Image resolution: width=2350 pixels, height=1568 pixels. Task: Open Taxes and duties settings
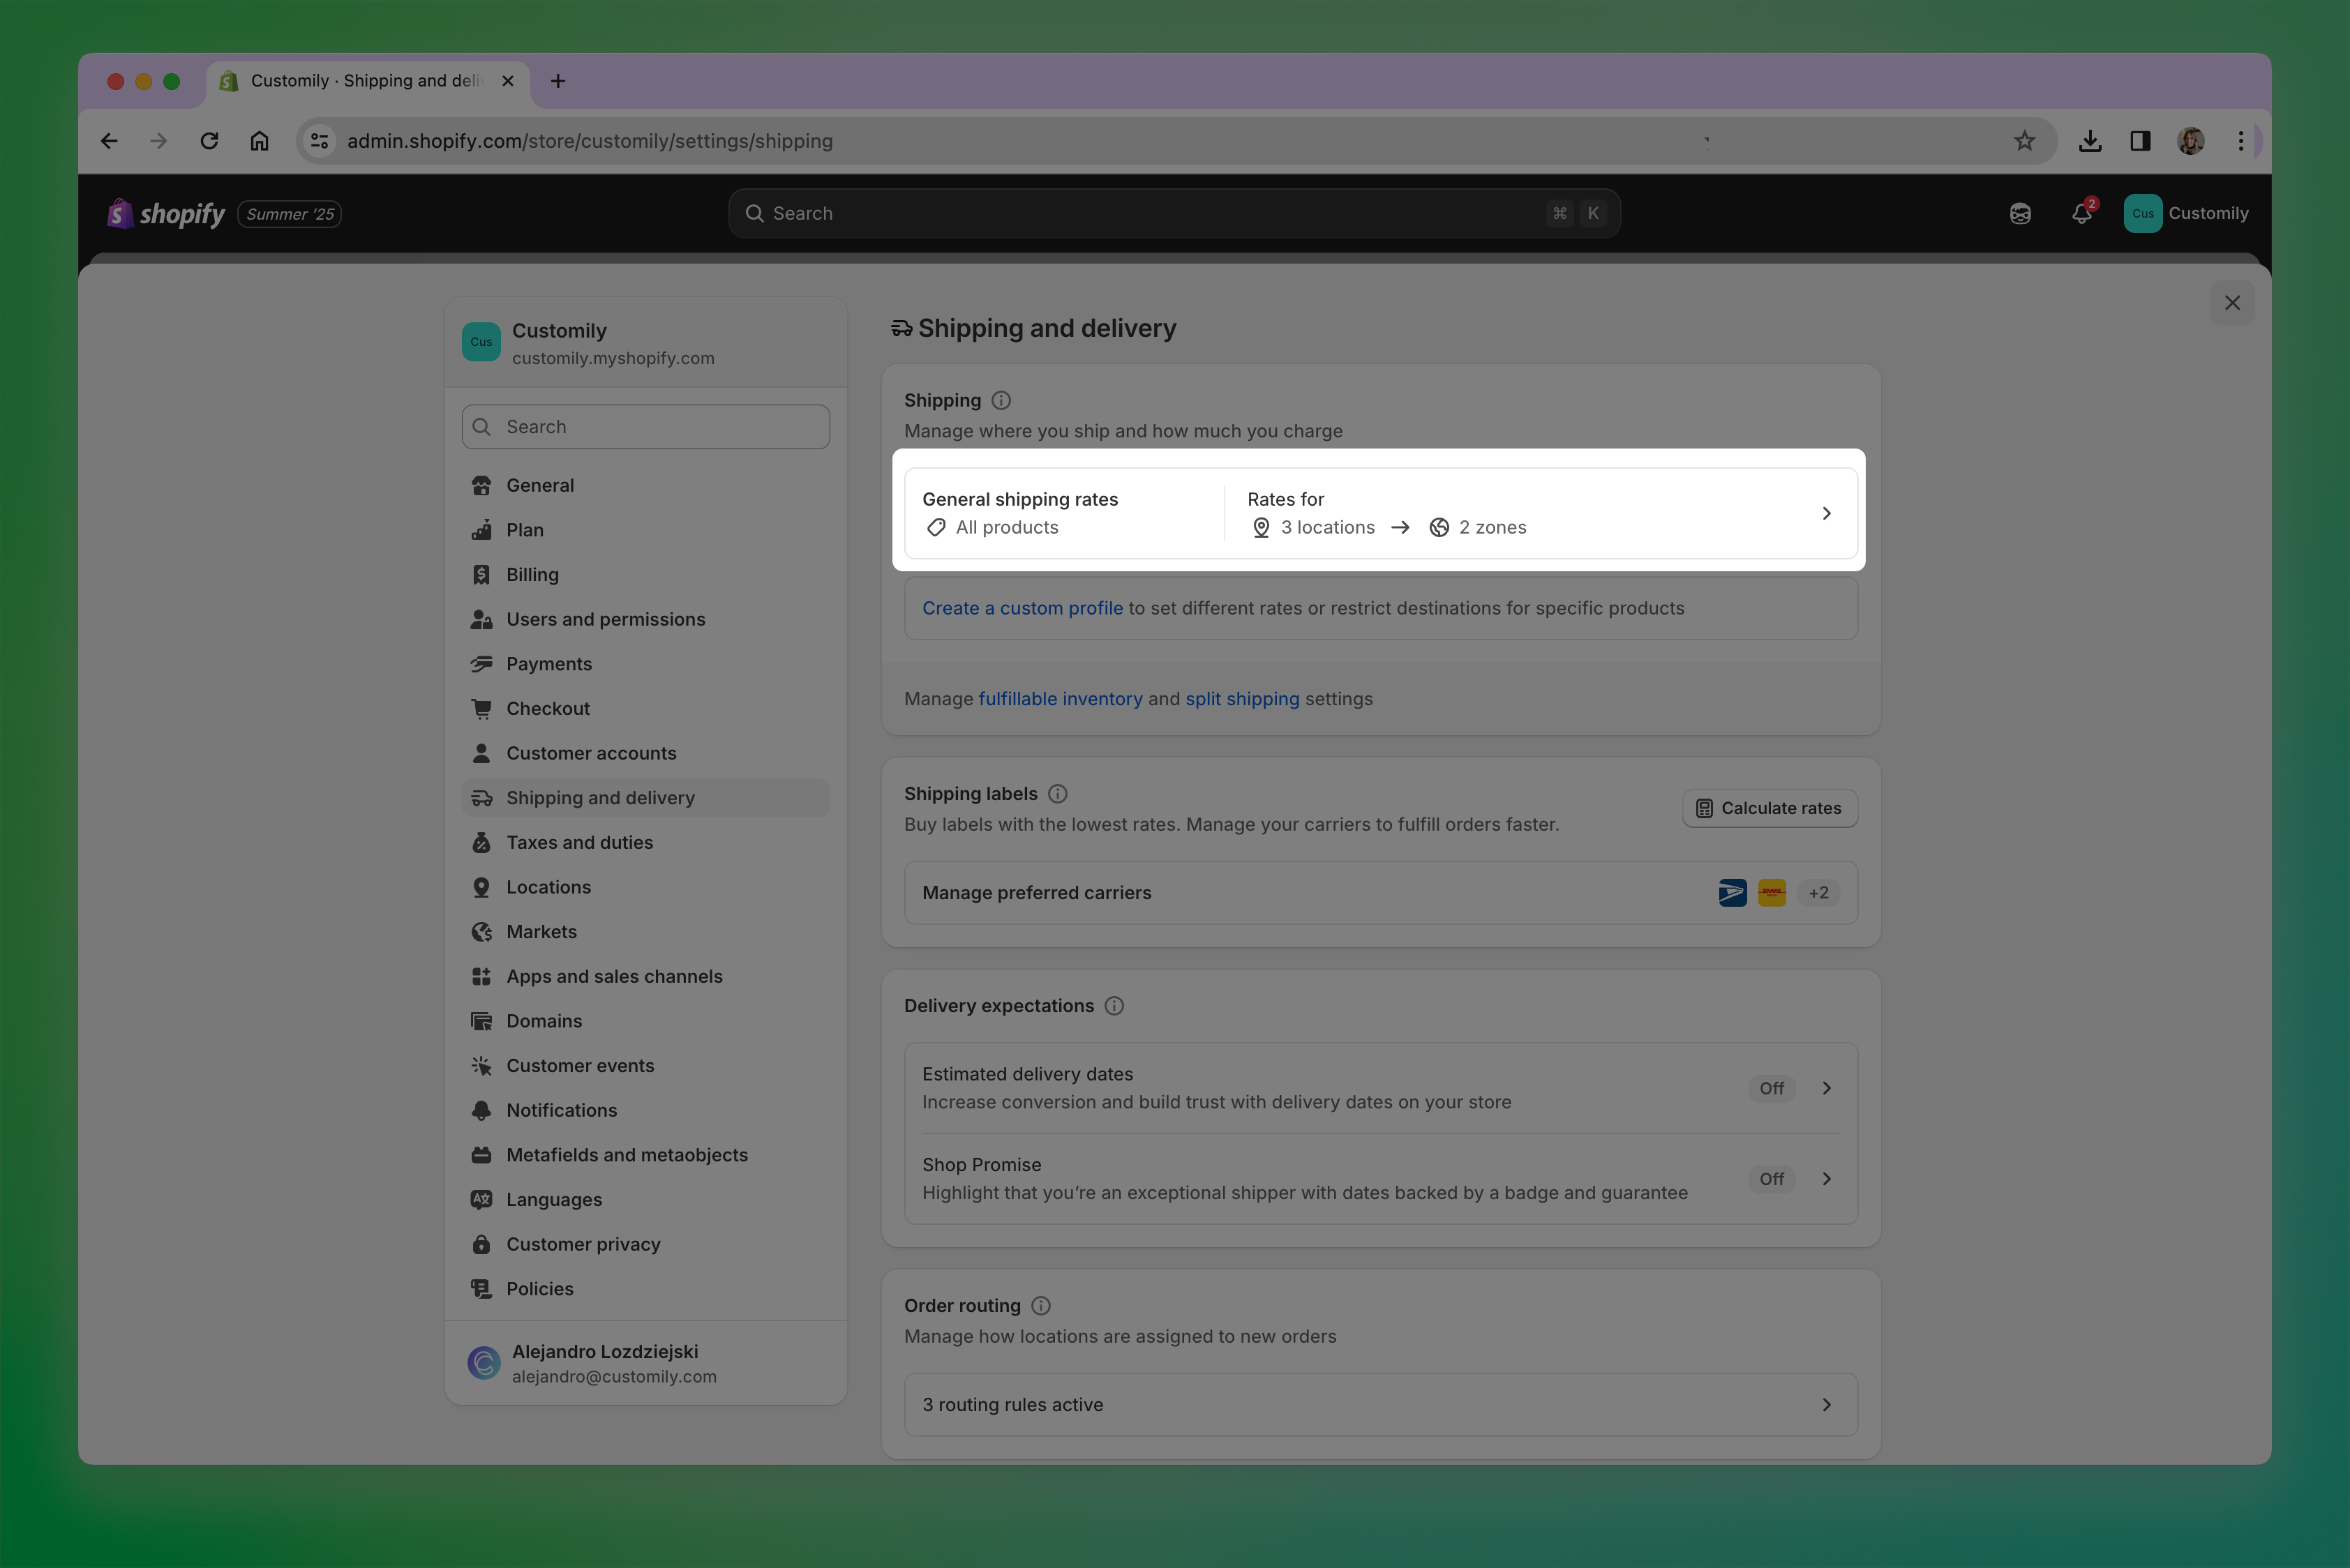[x=579, y=843]
